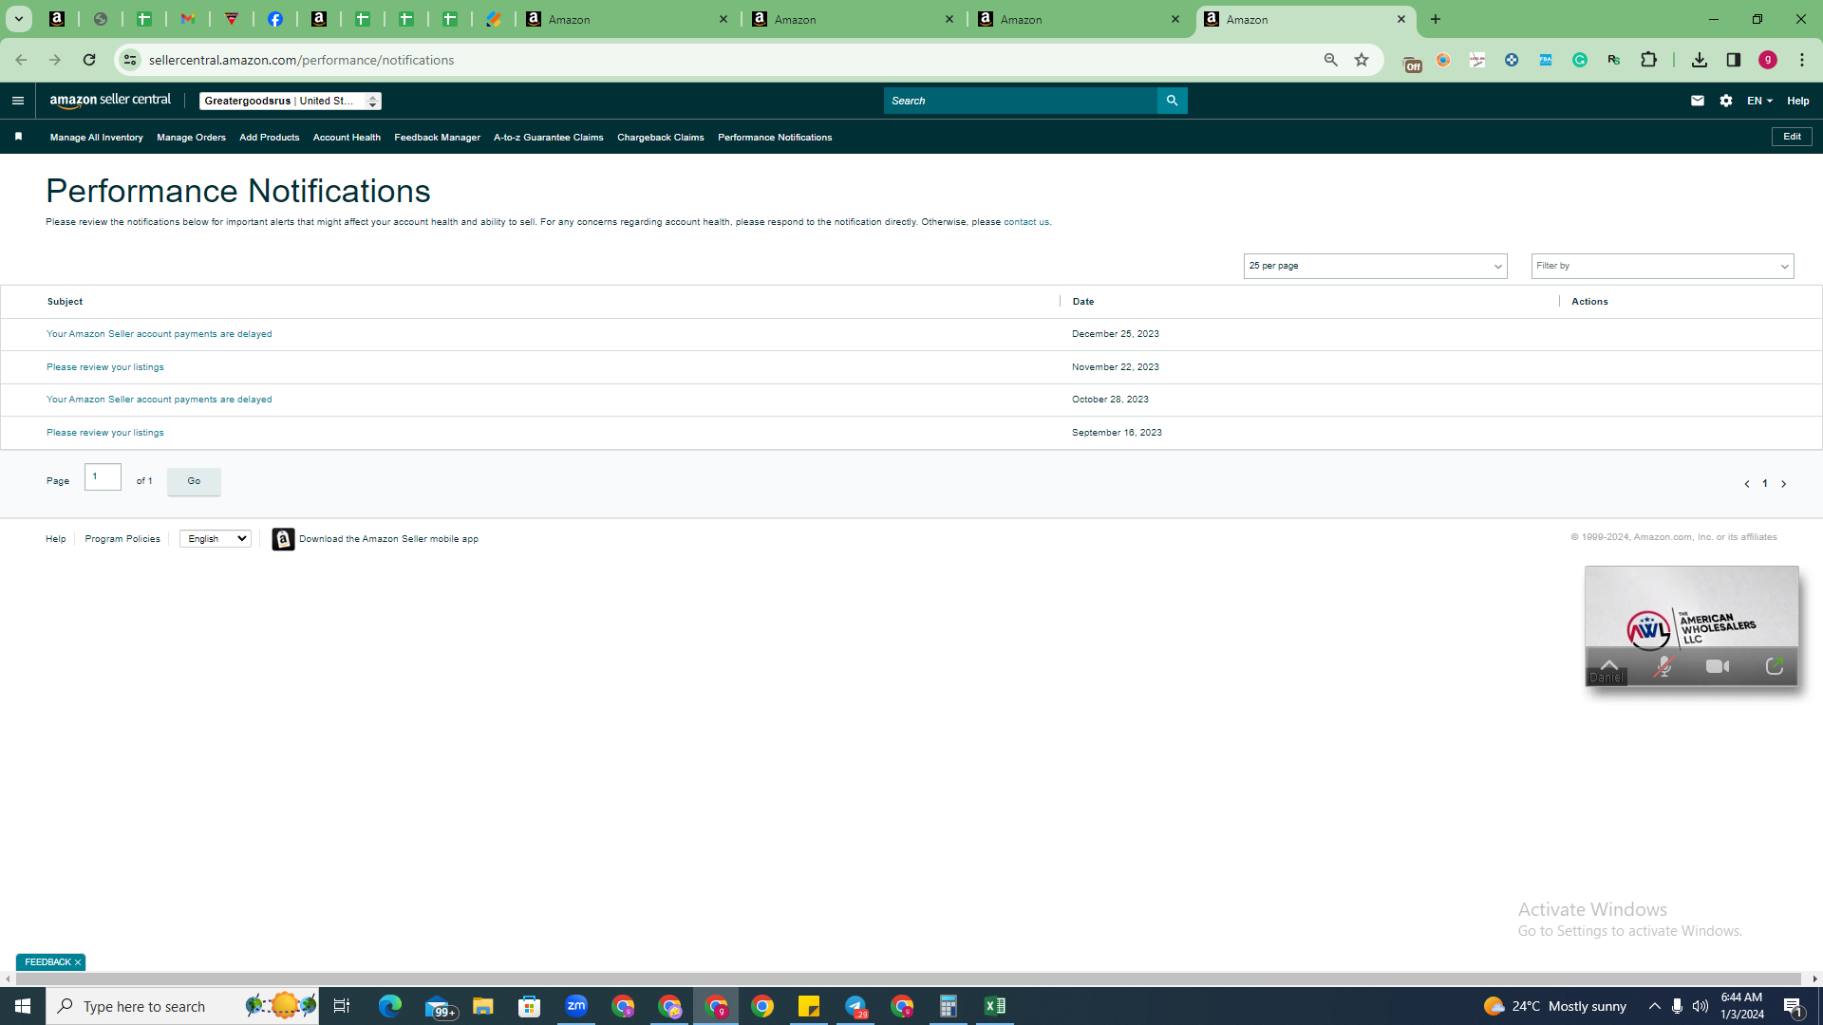Viewport: 1823px width, 1025px height.
Task: Click the bookmark icon in the navigation bar
Action: click(x=18, y=137)
